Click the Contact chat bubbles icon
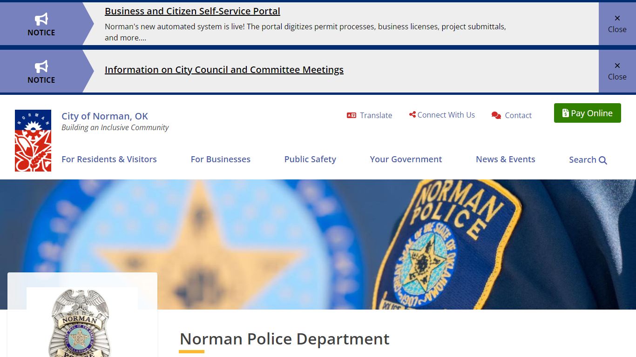 (496, 115)
